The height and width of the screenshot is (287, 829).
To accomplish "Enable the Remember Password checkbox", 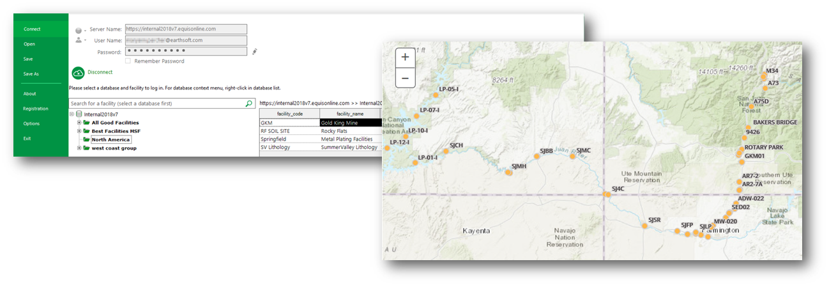I will point(128,61).
